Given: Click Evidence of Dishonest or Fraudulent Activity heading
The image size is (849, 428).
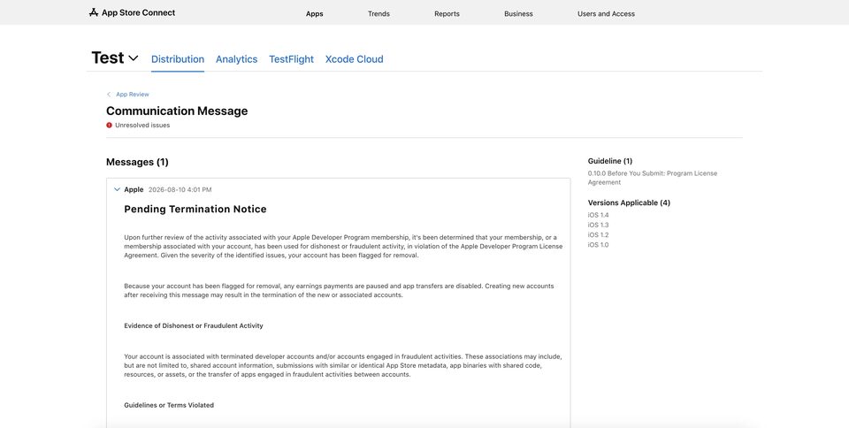Looking at the screenshot, I should (194, 325).
